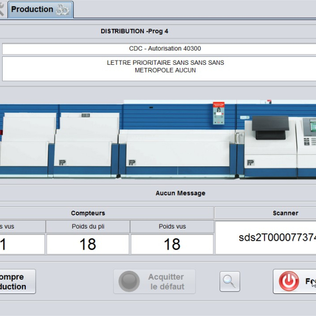The image size is (316, 316).
Task: Click the gears icon on Production tab
Action: [63, 9]
